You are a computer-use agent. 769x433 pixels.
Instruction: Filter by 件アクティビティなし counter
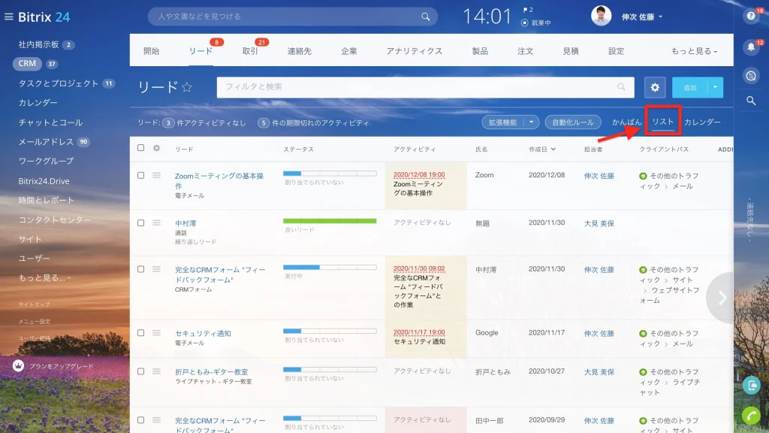204,123
